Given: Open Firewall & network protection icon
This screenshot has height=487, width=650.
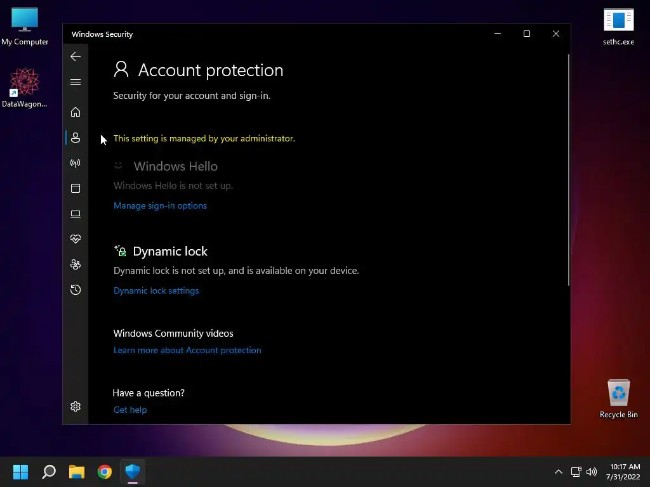Looking at the screenshot, I should 76,163.
